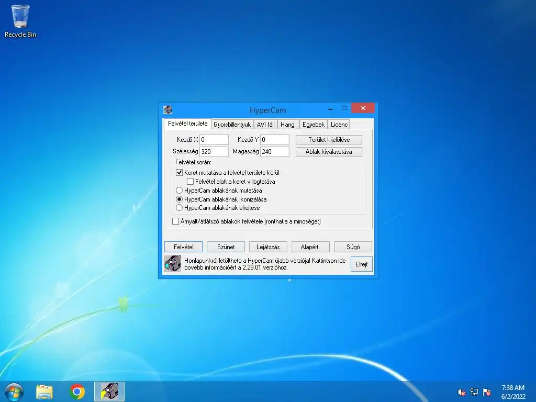Viewport: 536px width, 402px height.
Task: Switch to the Felvétel területe tab
Action: point(187,124)
